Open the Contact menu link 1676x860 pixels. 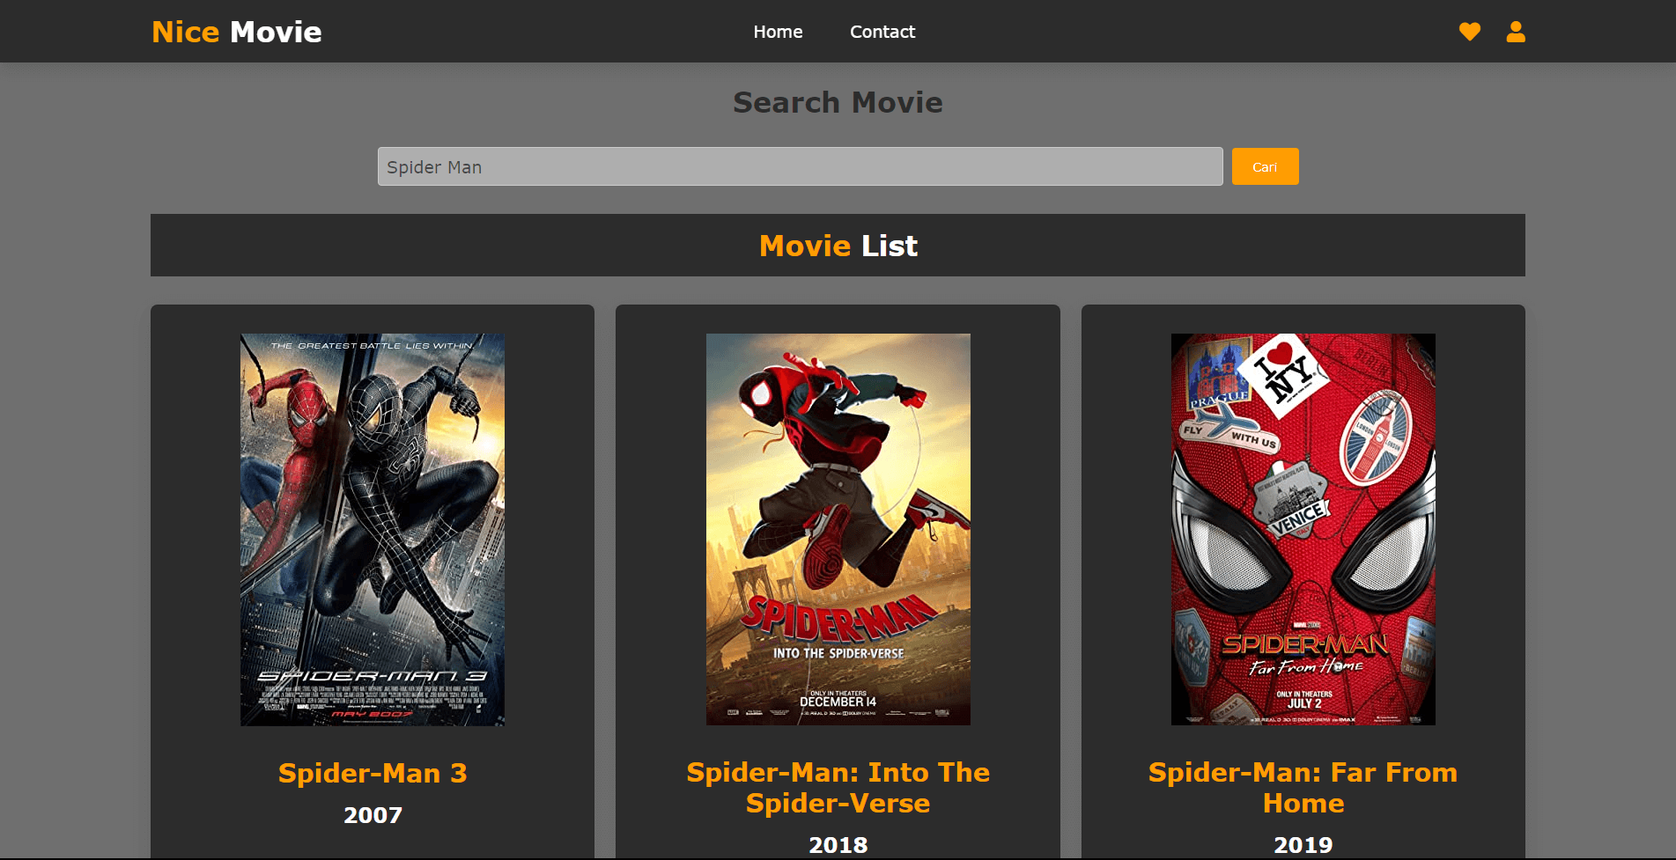pos(882,32)
